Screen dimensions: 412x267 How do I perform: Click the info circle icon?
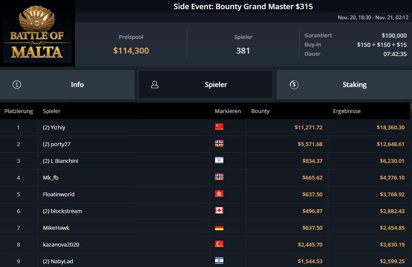point(17,85)
